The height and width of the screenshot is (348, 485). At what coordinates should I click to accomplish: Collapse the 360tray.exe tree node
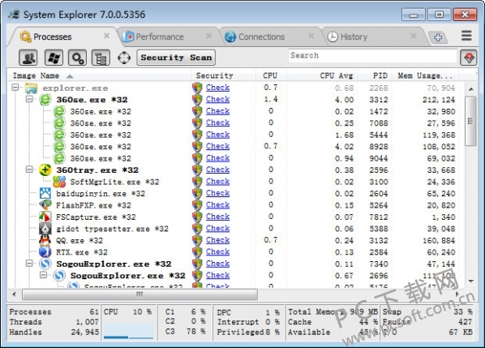point(29,170)
